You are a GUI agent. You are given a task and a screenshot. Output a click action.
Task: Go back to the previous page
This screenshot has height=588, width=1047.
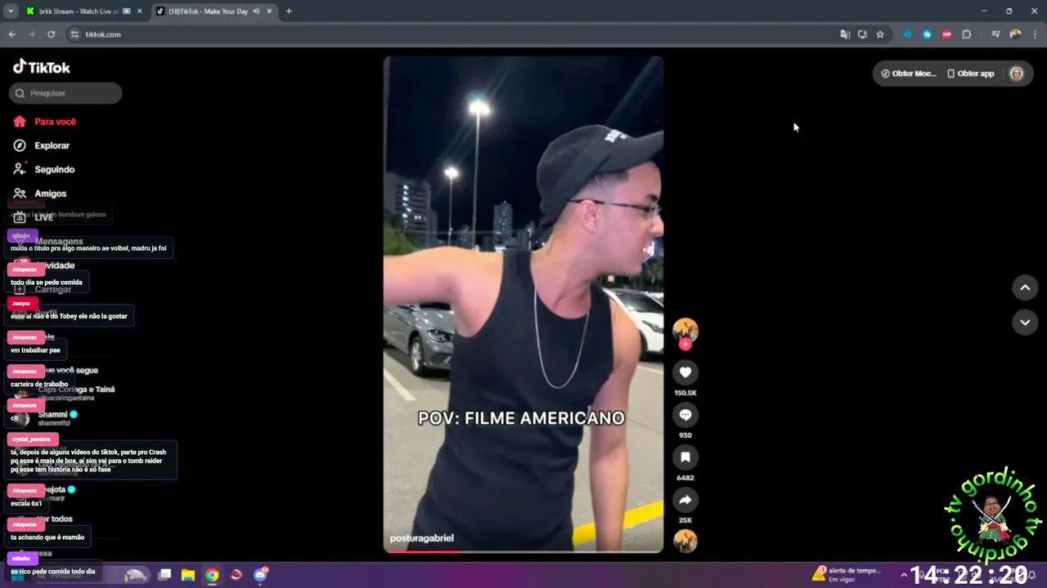11,34
